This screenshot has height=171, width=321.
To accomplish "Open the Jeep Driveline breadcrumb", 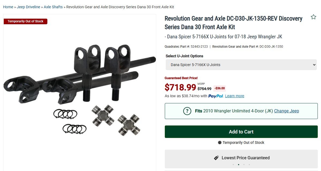I will (x=28, y=7).
